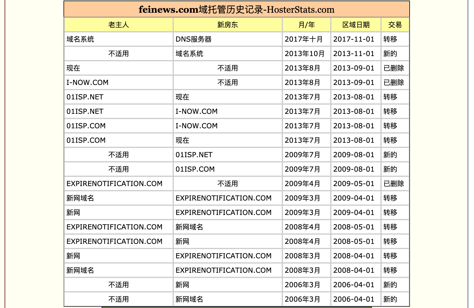Screen dimensions: 474x308
Task: Click the 新房东 column header
Action: [x=227, y=25]
